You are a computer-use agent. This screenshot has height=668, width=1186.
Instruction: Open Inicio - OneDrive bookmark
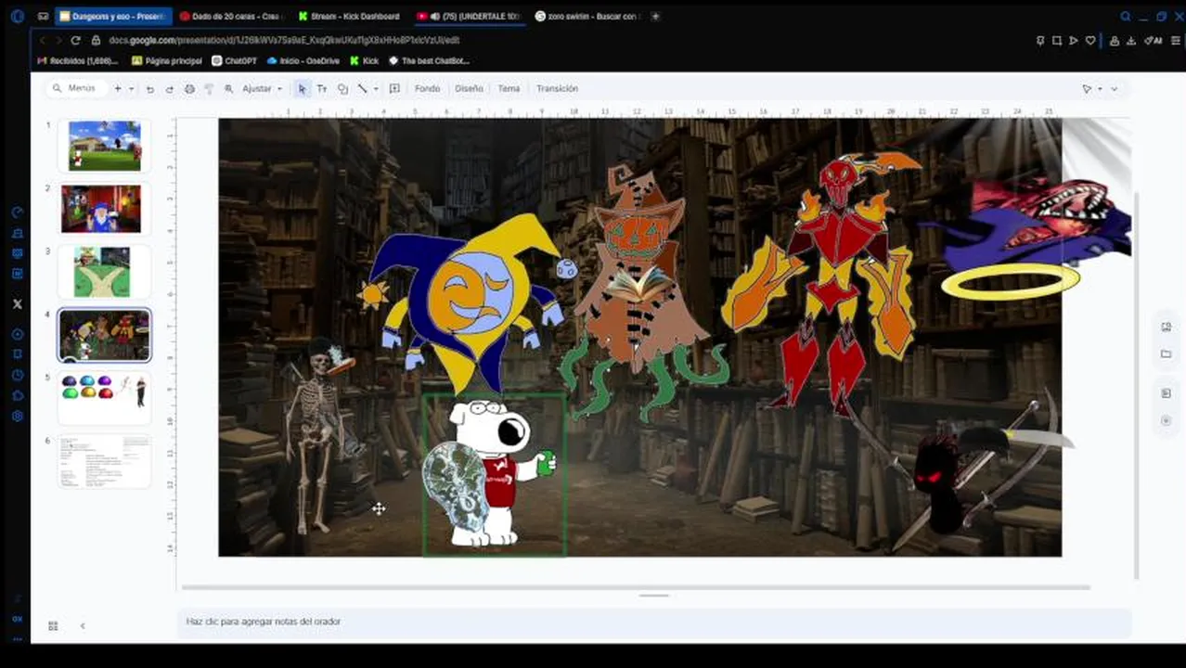[x=303, y=61]
